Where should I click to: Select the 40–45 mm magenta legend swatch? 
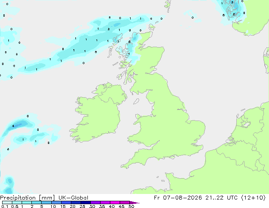tap(115, 202)
